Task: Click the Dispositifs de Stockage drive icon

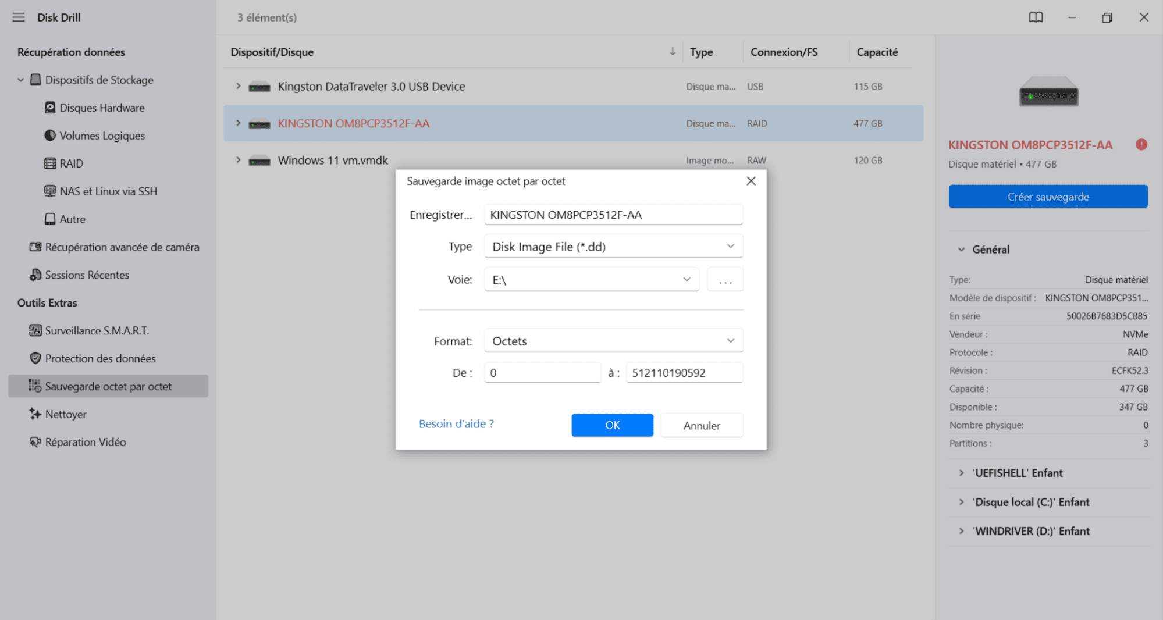Action: click(x=35, y=80)
